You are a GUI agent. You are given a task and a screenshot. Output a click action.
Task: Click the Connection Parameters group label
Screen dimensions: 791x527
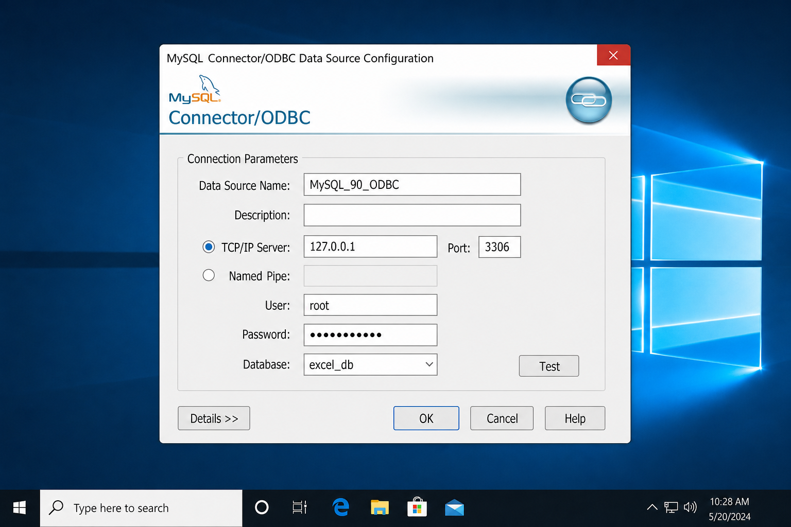click(x=243, y=159)
